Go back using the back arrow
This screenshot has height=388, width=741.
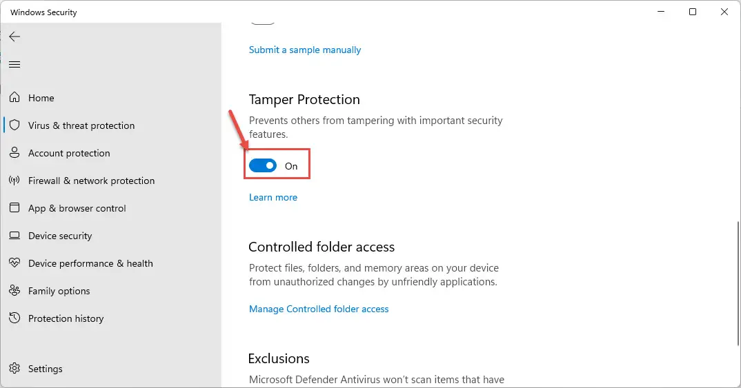tap(14, 37)
